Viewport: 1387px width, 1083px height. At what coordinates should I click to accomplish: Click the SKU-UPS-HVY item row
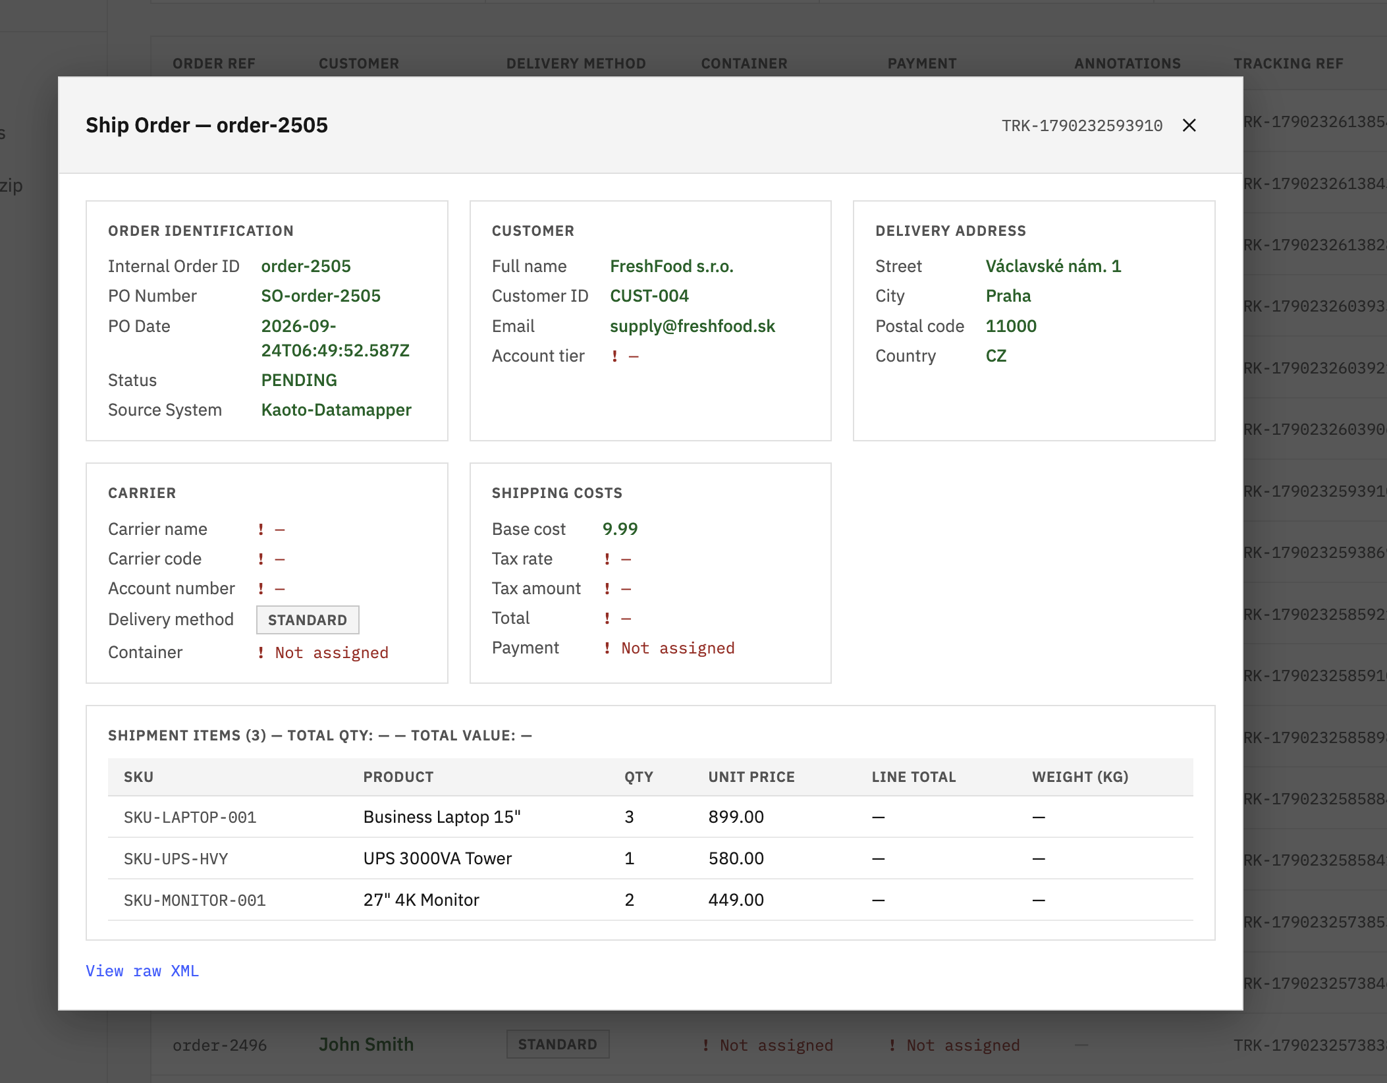[x=651, y=858]
